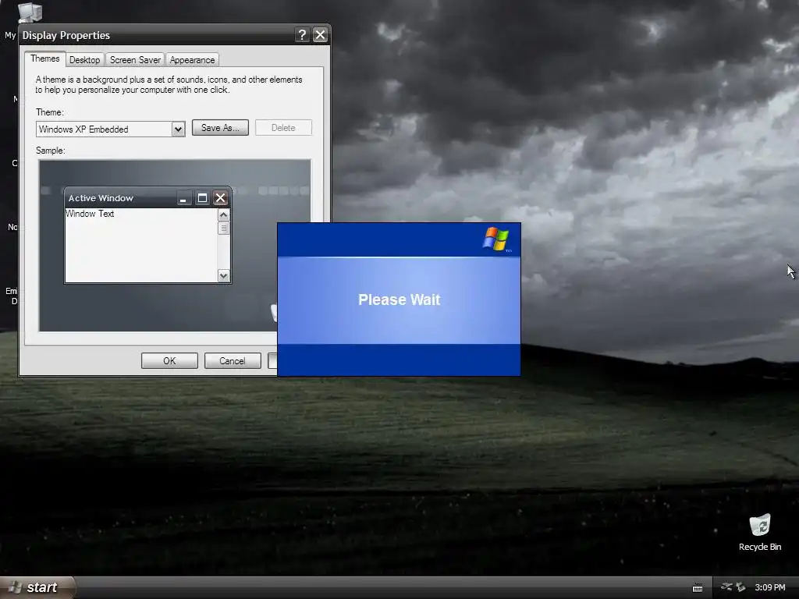Click the greyed-out Delete button
The image size is (799, 599).
[x=283, y=128]
